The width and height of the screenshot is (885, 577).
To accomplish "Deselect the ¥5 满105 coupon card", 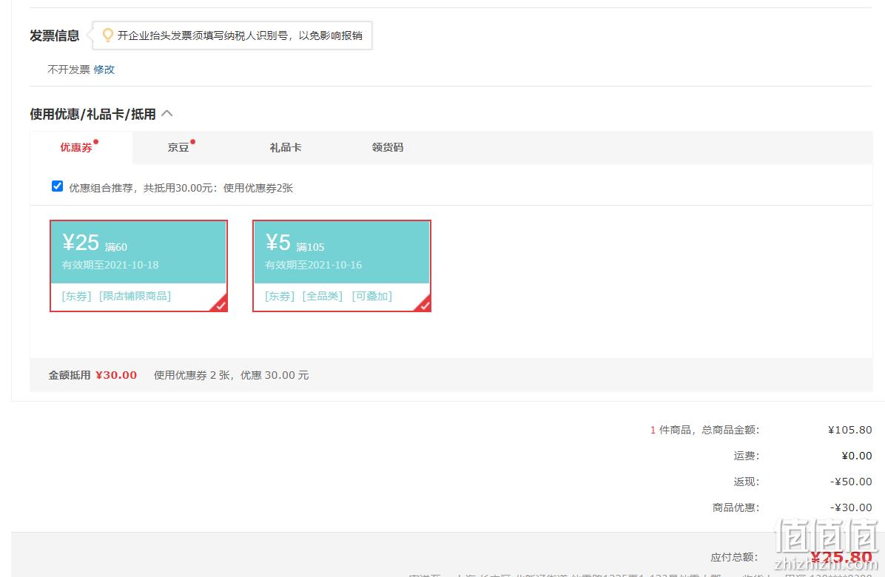I will click(x=342, y=266).
